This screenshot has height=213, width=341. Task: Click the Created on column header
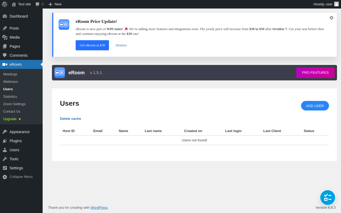(193, 131)
